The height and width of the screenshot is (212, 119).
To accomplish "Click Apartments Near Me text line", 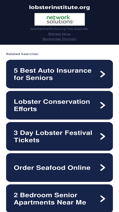I will (50, 202).
